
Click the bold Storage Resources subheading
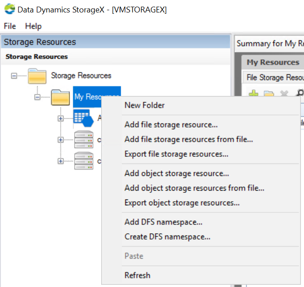(37, 57)
